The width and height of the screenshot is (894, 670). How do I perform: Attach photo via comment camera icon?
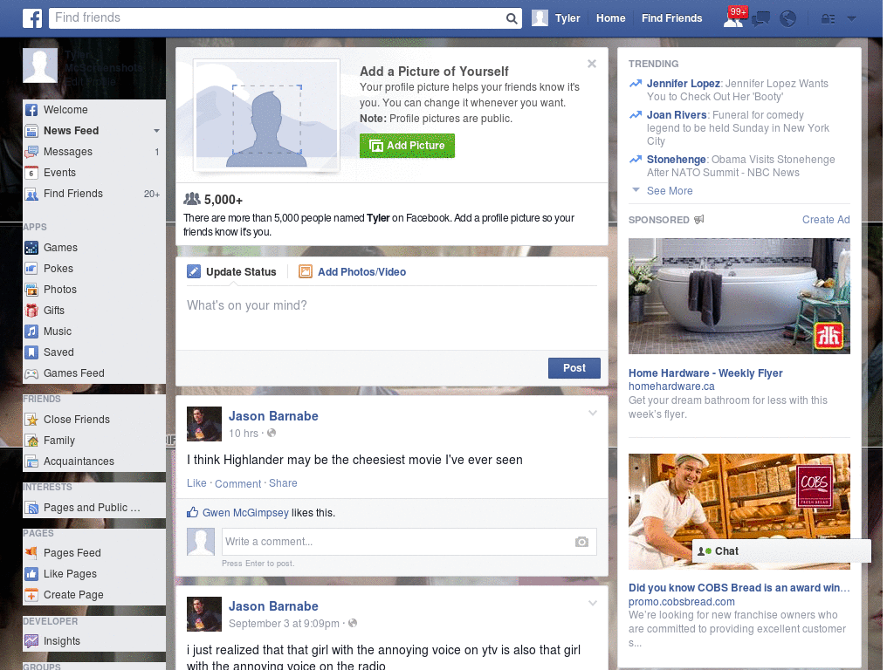pos(581,542)
